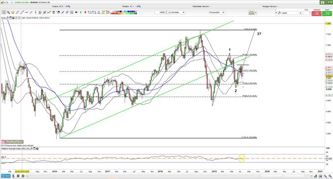Viewport: 333px width, 179px height.
Task: Open the RSI indicator wrench settings
Action: tap(31, 149)
